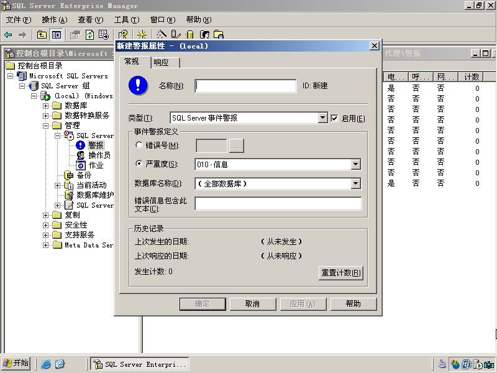Toggle the 启用 enabled checkbox
Viewport: 497px width, 373px height.
[334, 118]
